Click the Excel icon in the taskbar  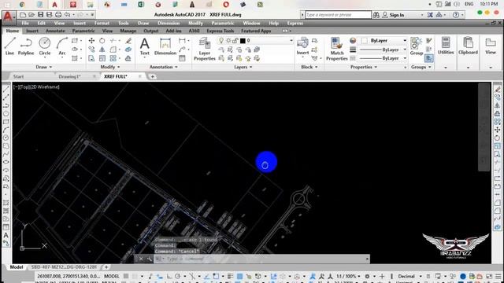click(141, 5)
